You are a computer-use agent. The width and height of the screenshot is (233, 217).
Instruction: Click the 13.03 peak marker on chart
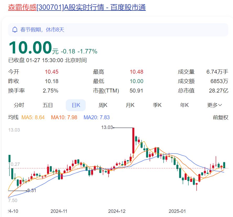107,127
